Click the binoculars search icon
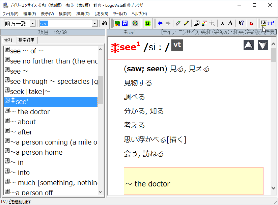The width and height of the screenshot is (278, 205). click(105, 23)
